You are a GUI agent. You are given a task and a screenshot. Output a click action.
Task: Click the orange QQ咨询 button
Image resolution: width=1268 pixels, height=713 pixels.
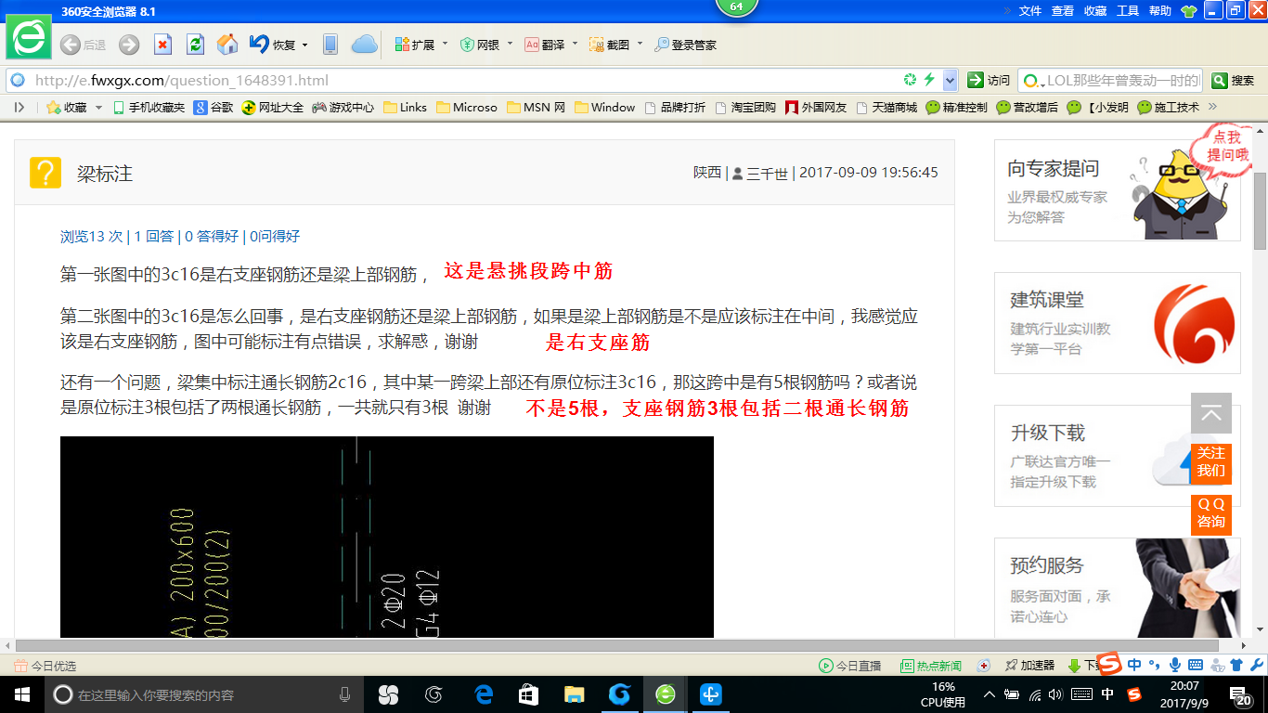click(x=1211, y=513)
